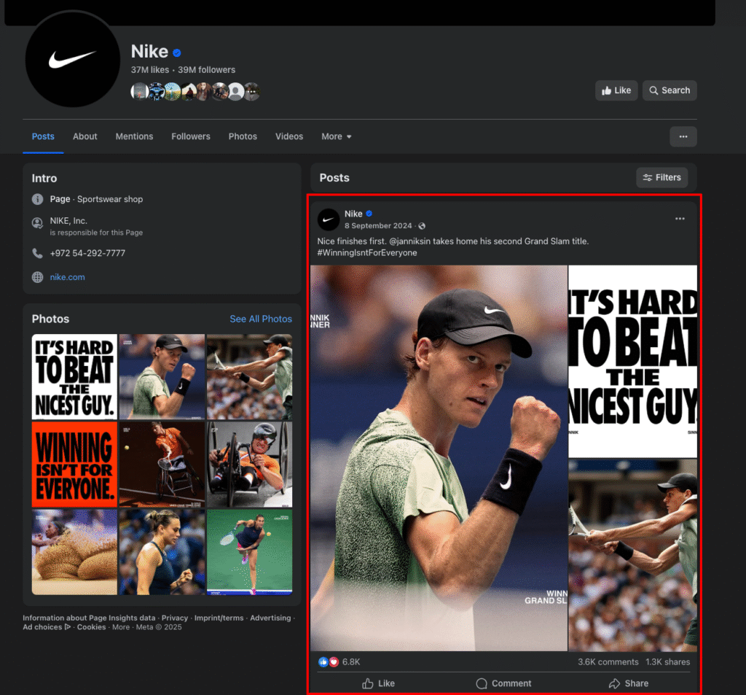Open the post's 'Nicest Guy' text image

pyautogui.click(x=633, y=362)
